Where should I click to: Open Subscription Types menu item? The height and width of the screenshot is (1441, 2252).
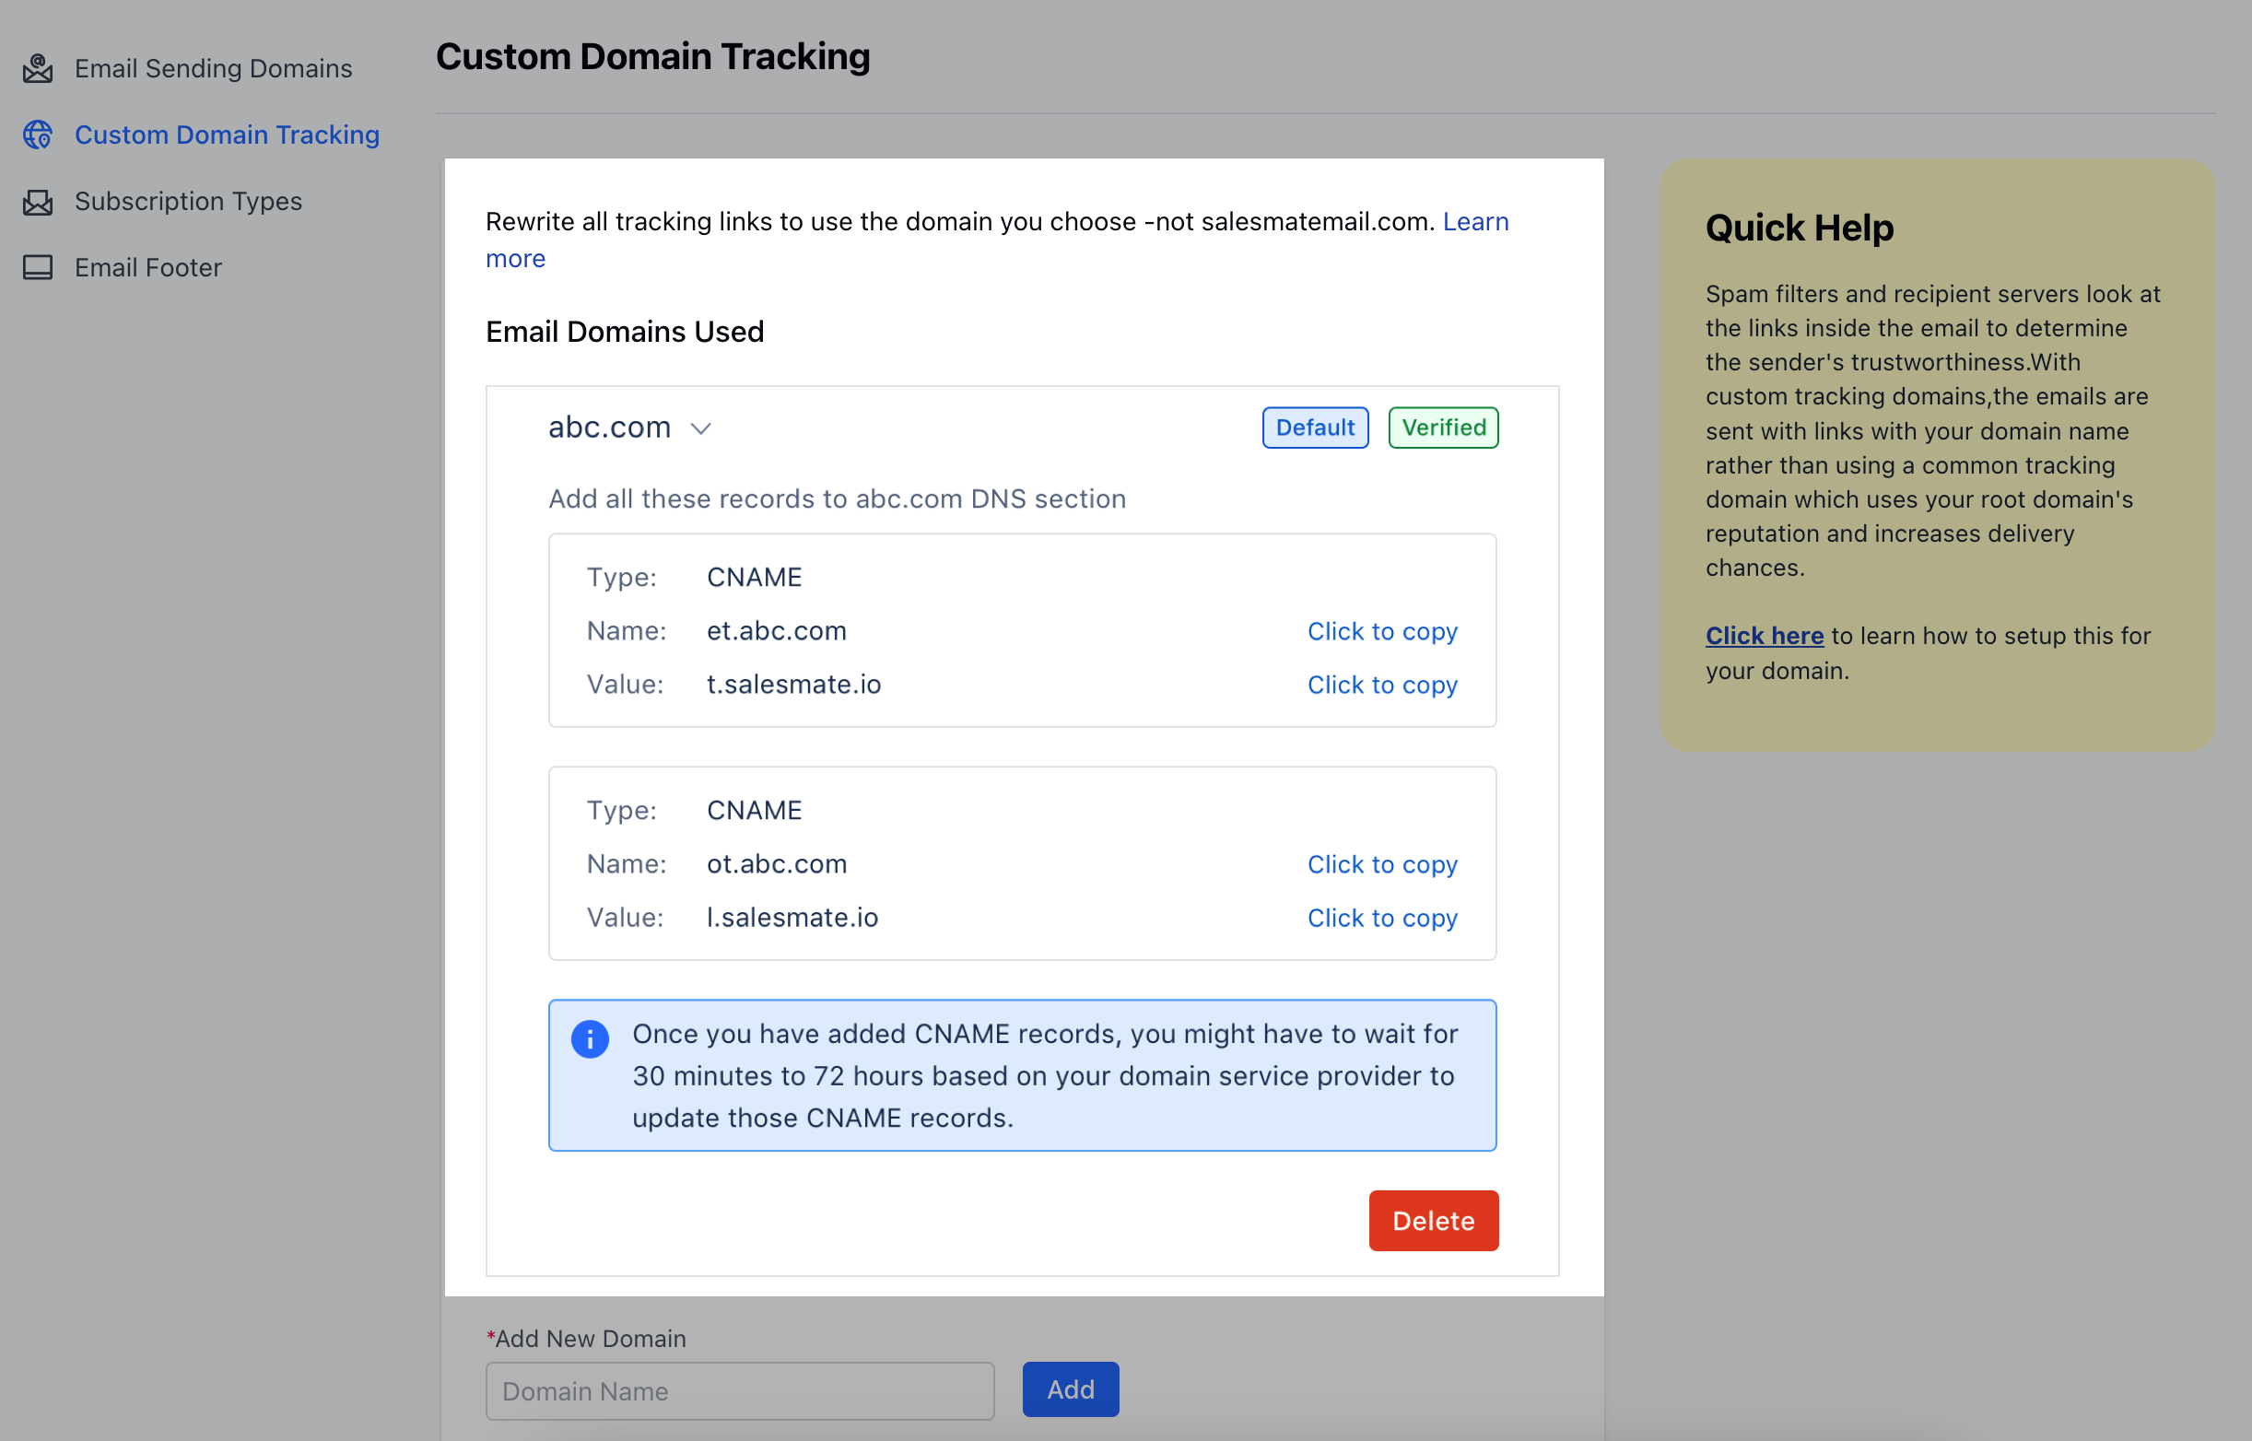coord(188,201)
